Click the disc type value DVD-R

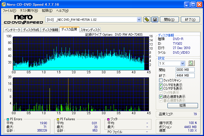tap(178, 39)
